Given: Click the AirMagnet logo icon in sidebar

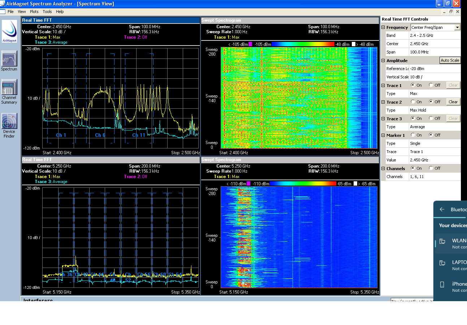Looking at the screenshot, I should (9, 31).
